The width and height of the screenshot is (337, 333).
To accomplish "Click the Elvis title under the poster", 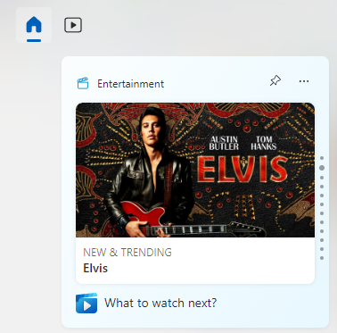I will click(x=95, y=268).
